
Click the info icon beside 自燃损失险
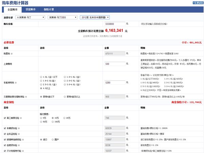pos(19,145)
